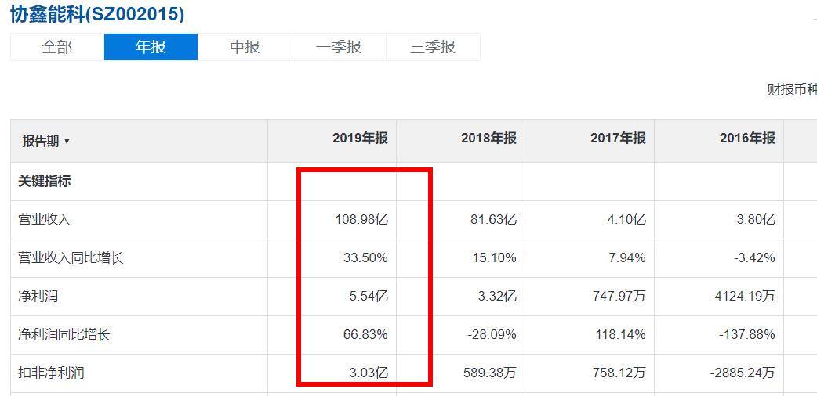Screen dimensions: 817x396
Task: Select the 3.80亿 revenue value
Action: pyautogui.click(x=756, y=220)
